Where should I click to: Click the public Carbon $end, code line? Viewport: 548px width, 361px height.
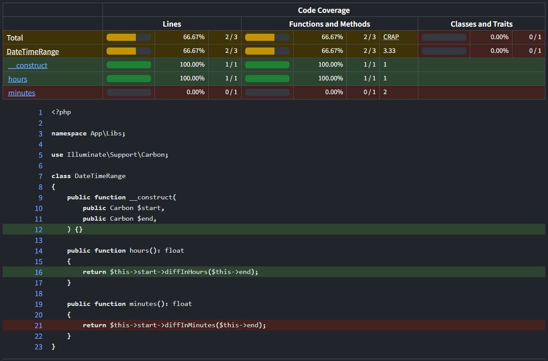tap(120, 218)
